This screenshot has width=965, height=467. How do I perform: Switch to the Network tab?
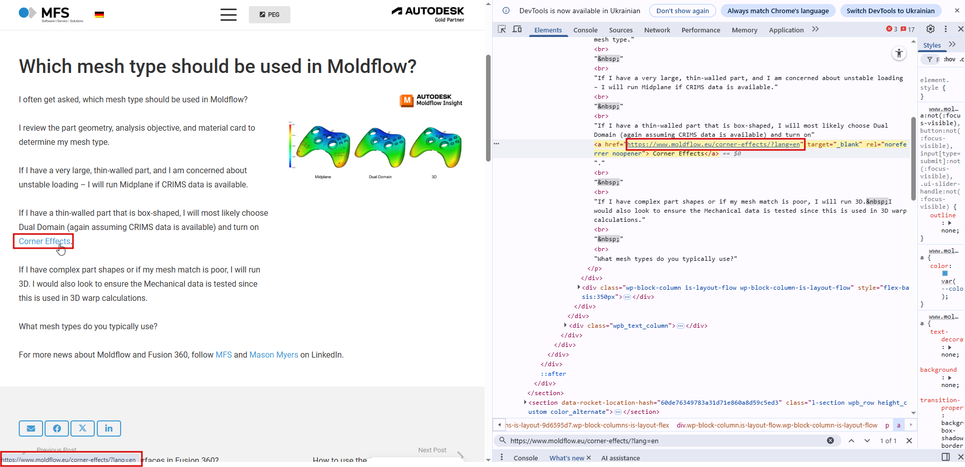coord(657,30)
